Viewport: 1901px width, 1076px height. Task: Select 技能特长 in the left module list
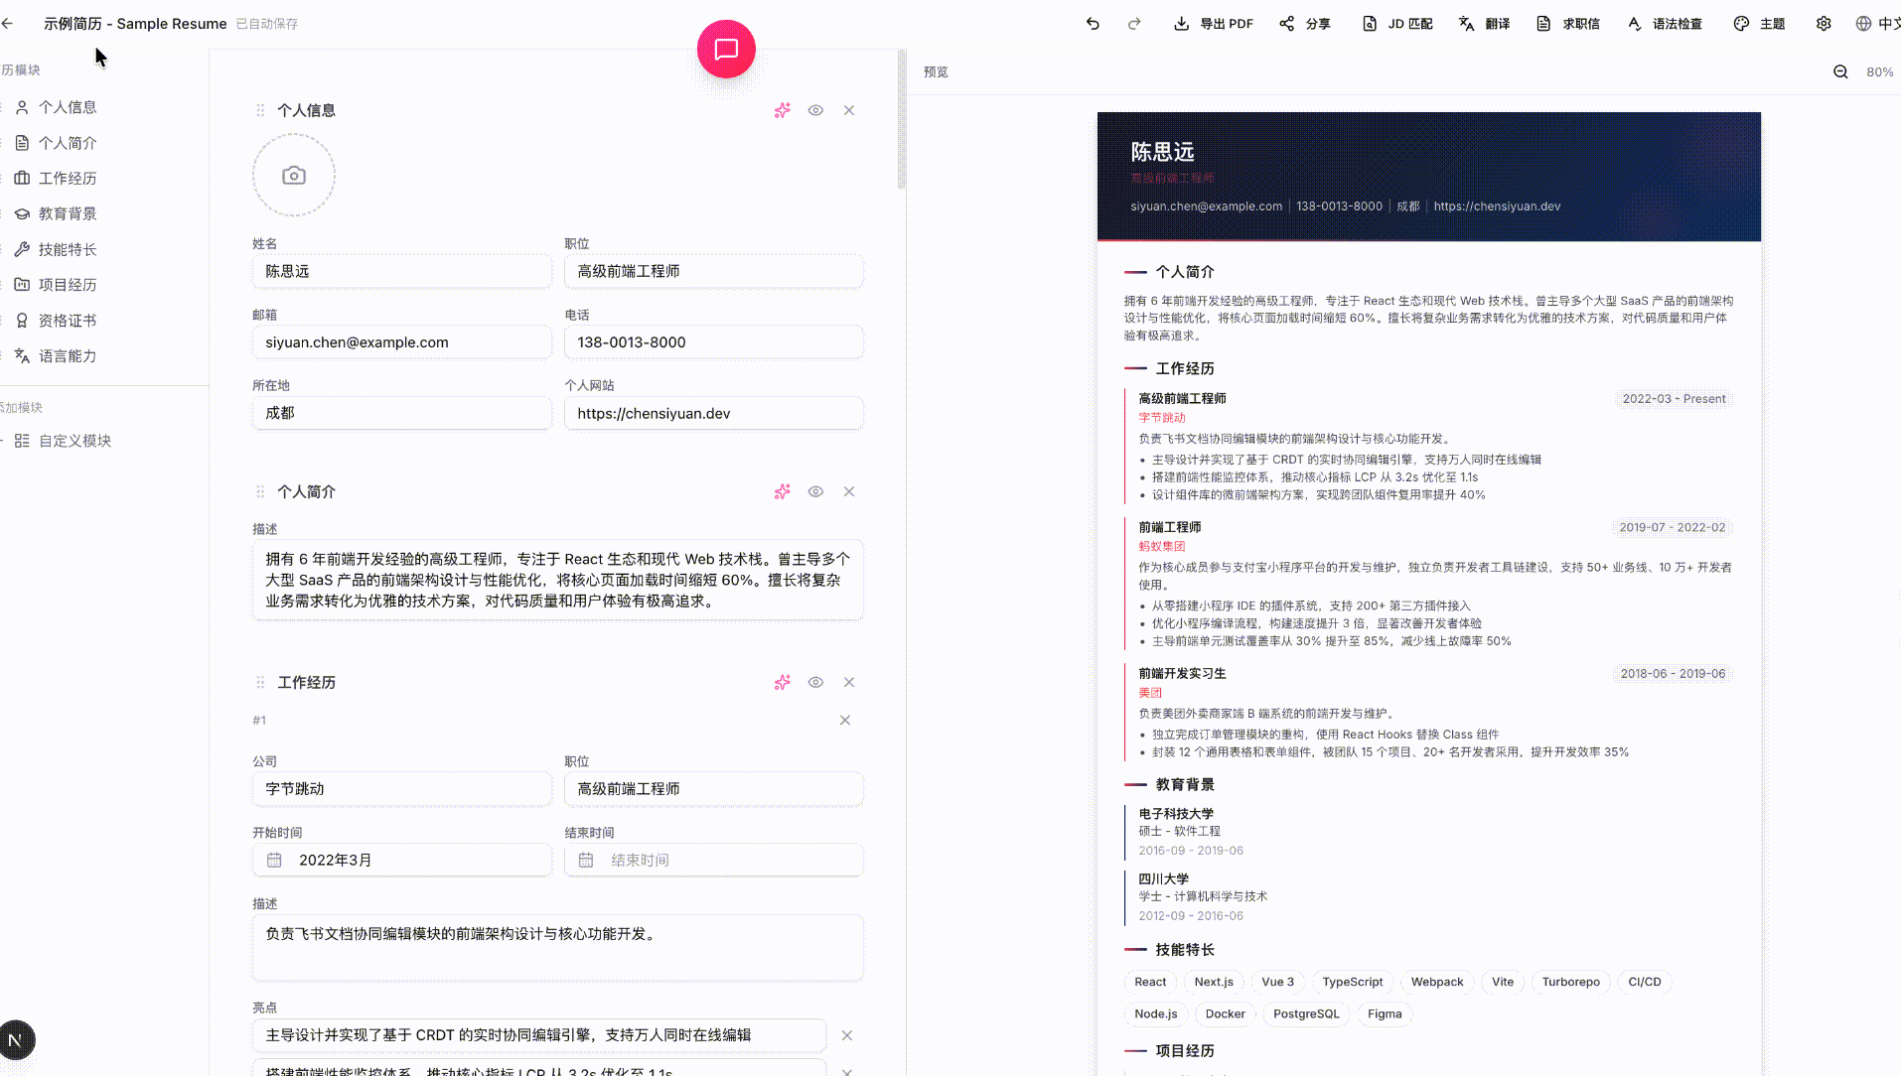pyautogui.click(x=67, y=249)
